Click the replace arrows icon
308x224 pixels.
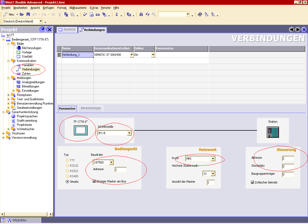(x=148, y=14)
